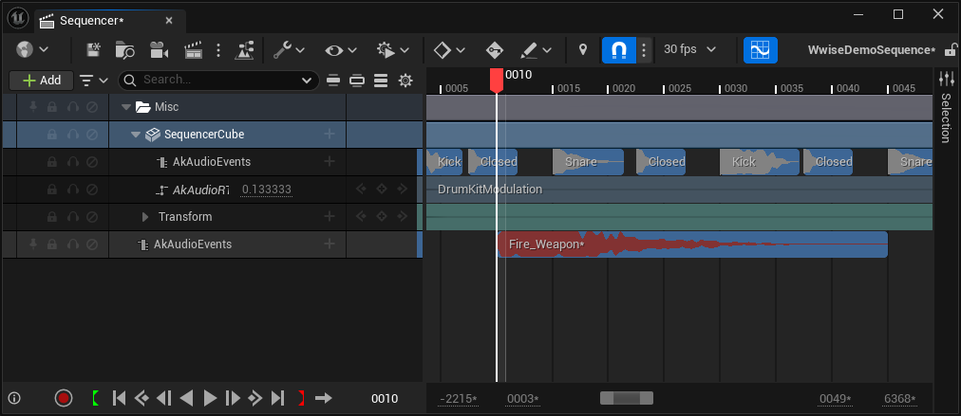The height and width of the screenshot is (416, 961).
Task: Click the timeline horizontal scrollbar thumb
Action: coord(627,398)
